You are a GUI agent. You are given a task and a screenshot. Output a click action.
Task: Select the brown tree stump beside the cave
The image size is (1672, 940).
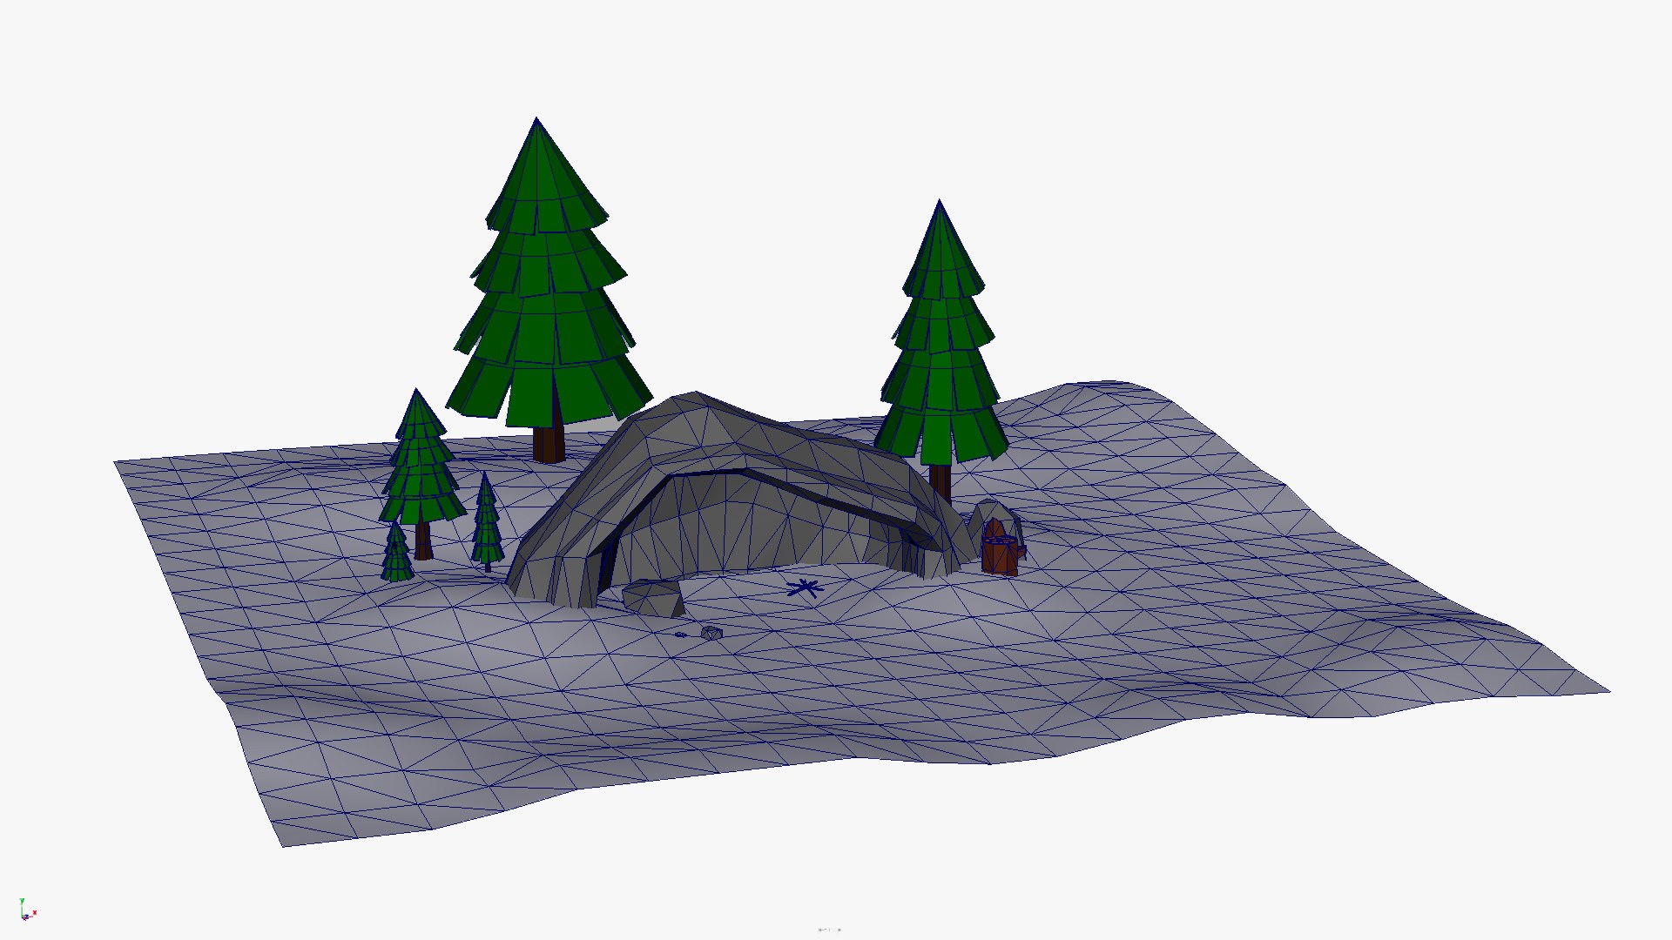point(999,548)
